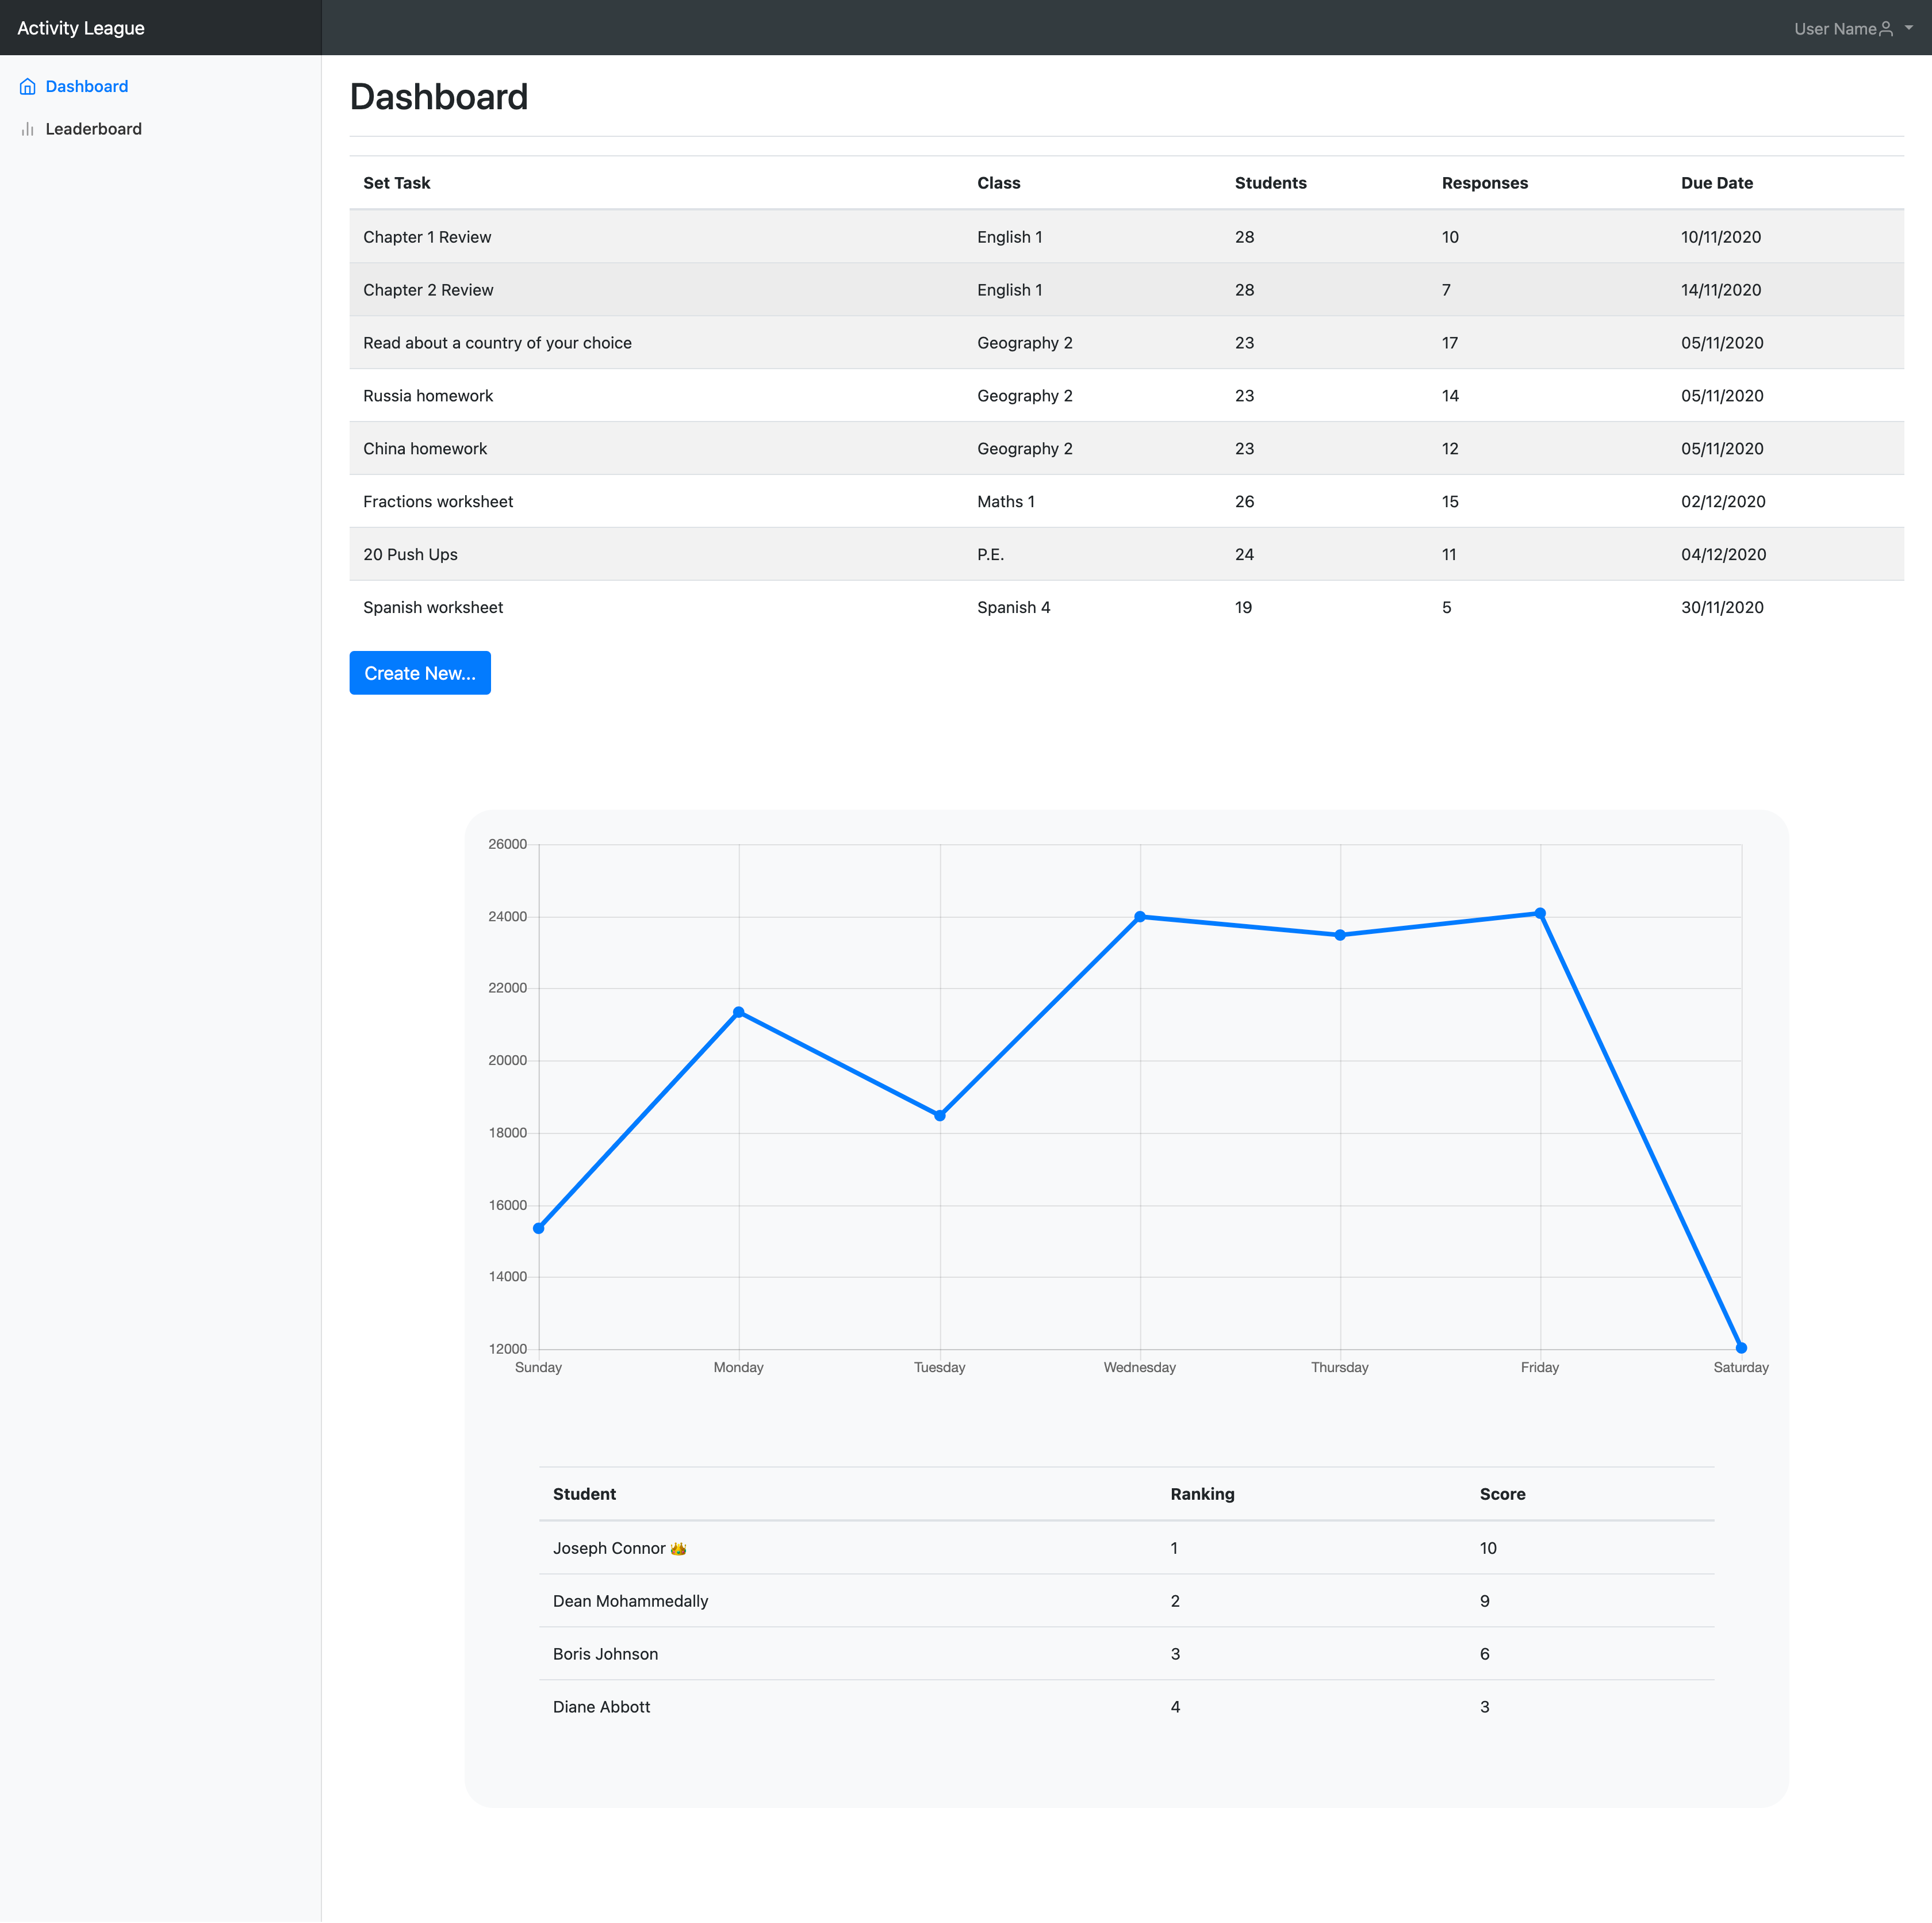Click the Create New... button

420,673
